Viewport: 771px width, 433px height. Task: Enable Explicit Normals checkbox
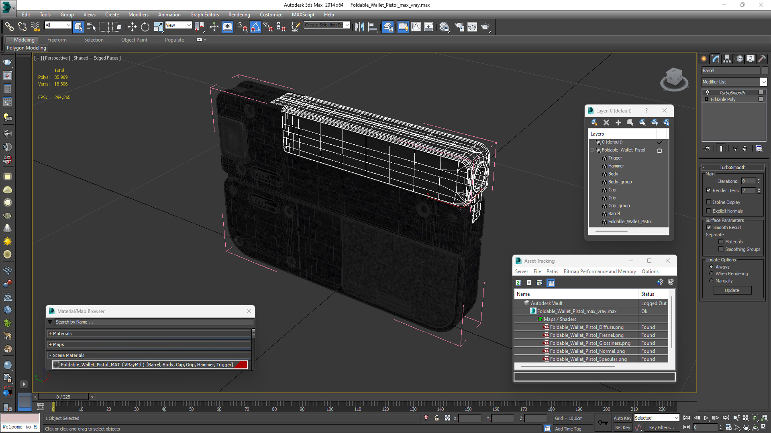click(x=709, y=211)
